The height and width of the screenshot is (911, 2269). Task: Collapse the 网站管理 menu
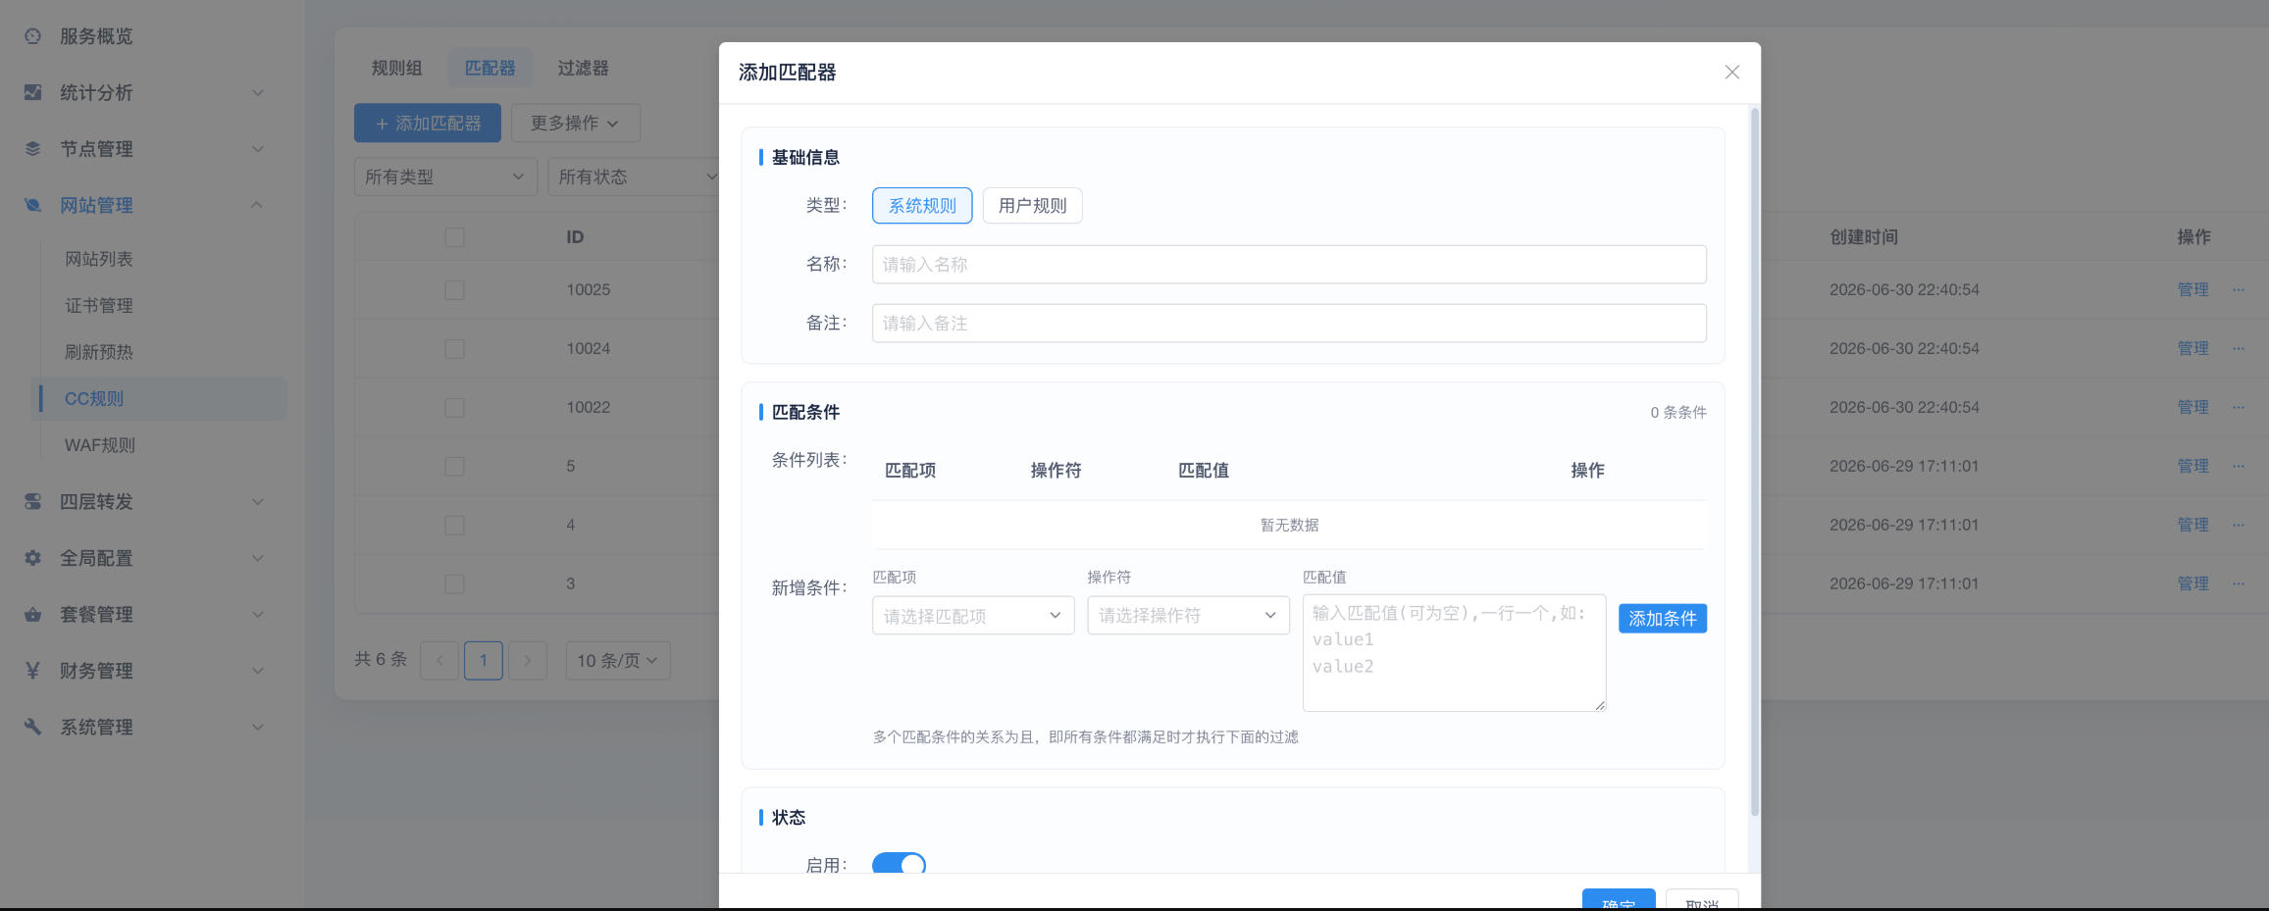[x=257, y=205]
